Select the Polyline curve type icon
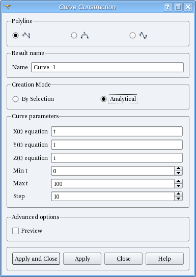 point(26,35)
